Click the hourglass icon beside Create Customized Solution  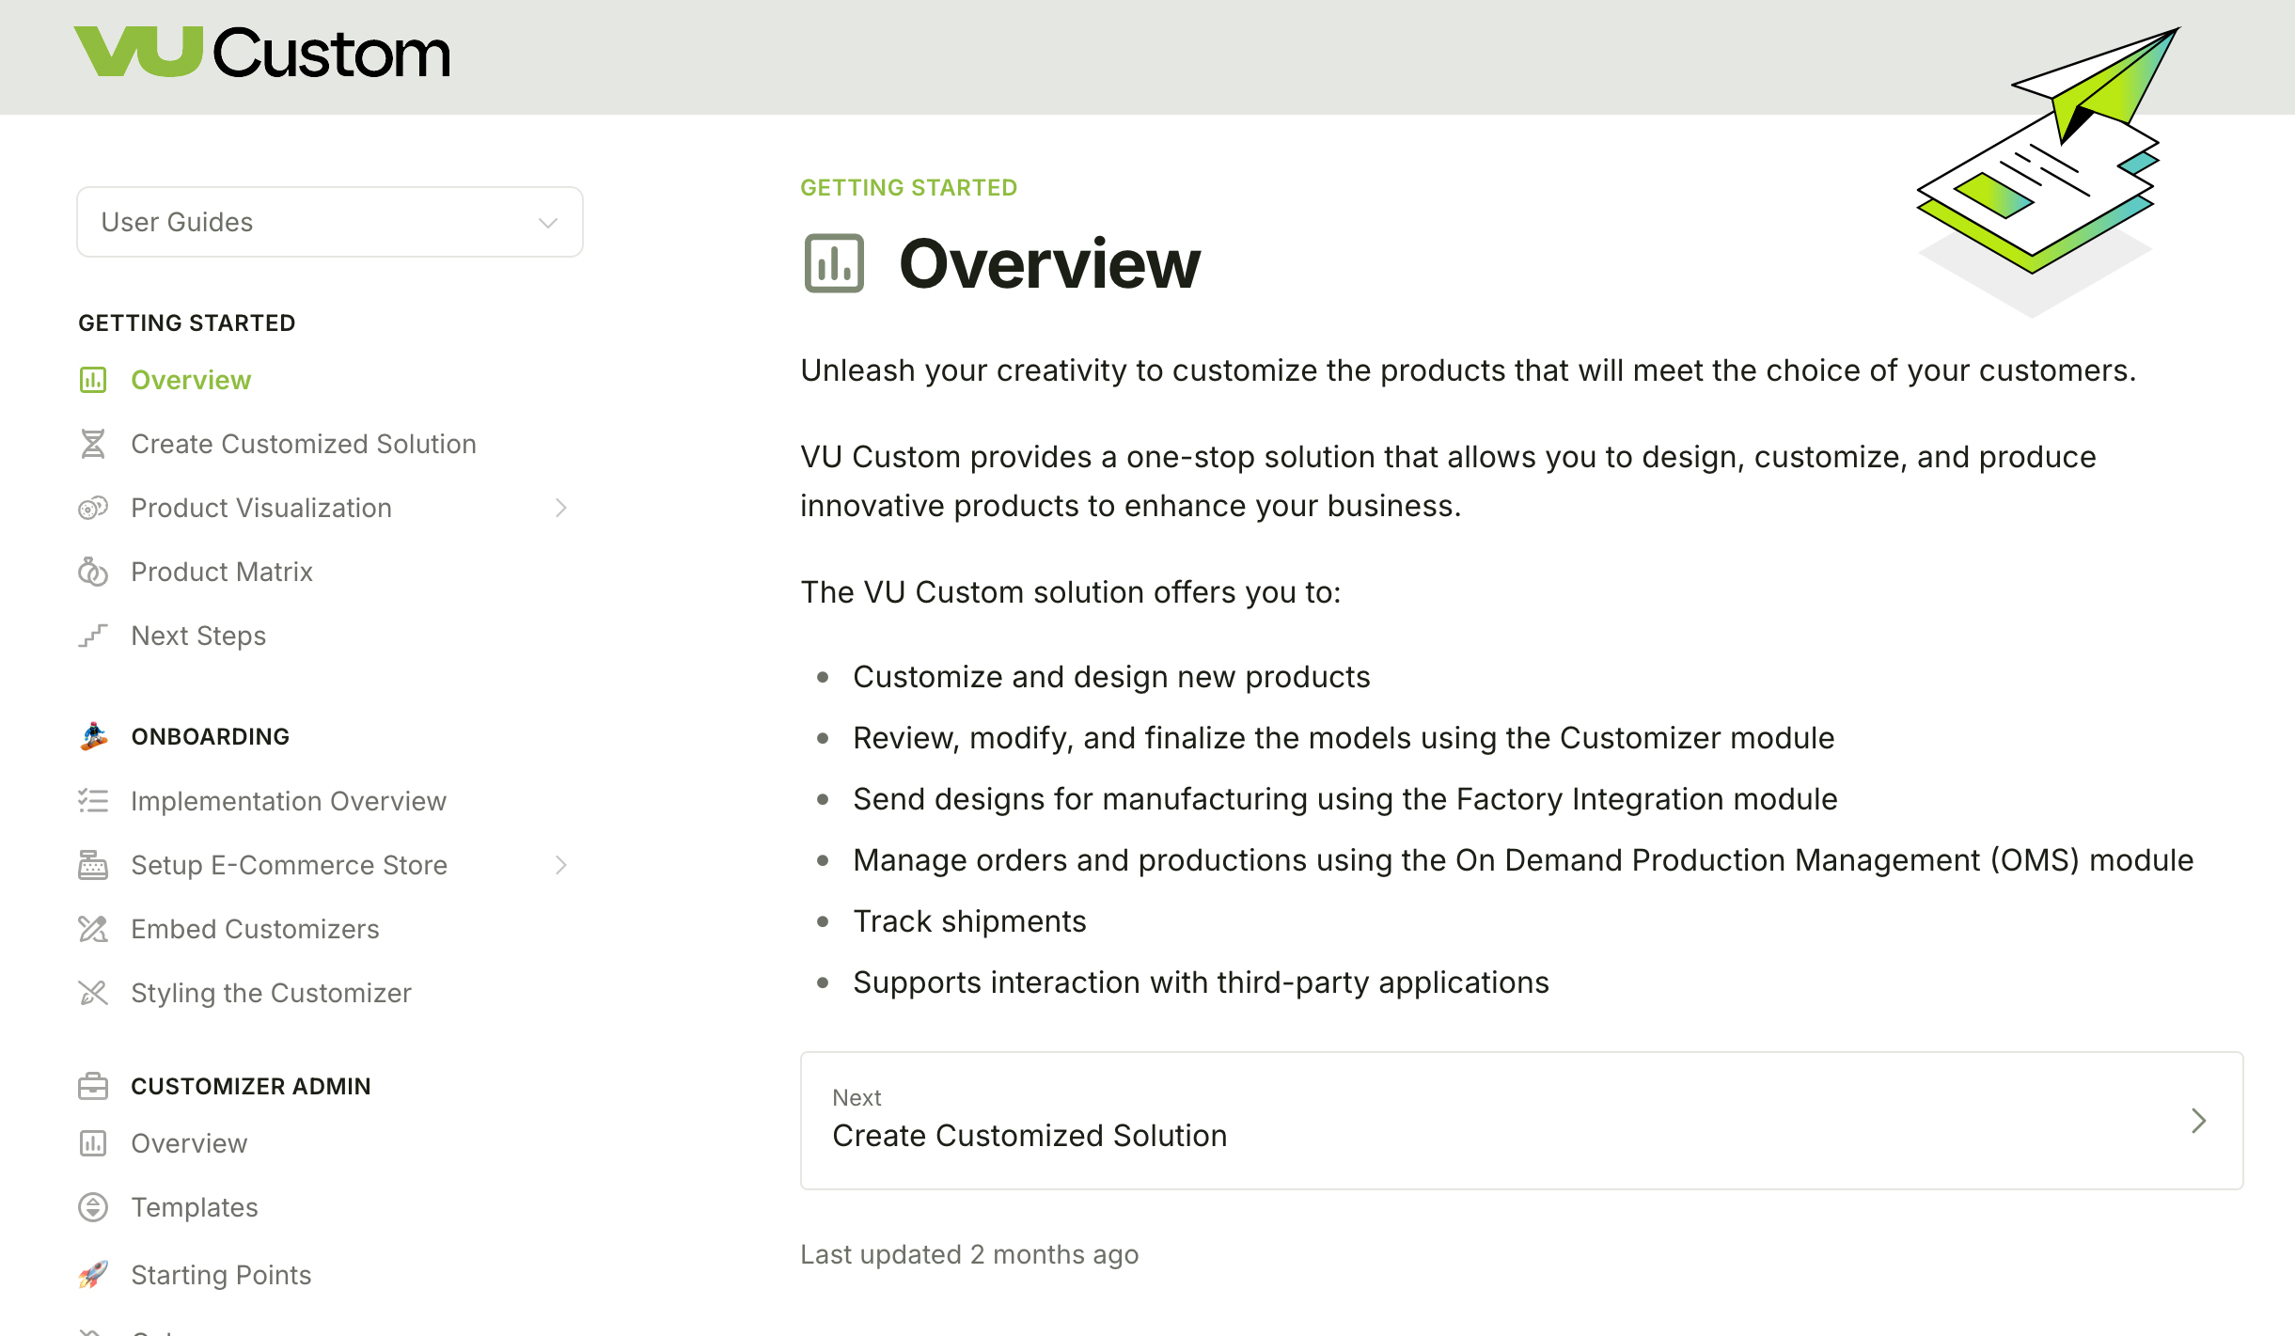92,444
